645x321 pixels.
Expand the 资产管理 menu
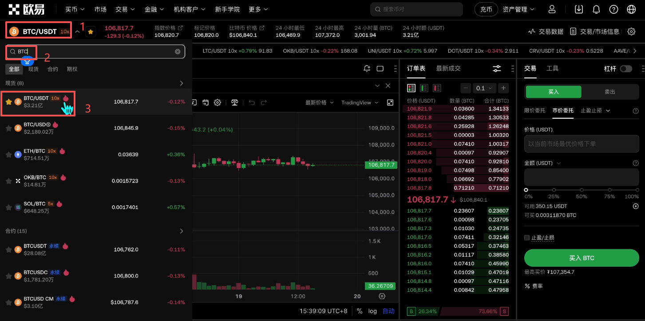(518, 9)
